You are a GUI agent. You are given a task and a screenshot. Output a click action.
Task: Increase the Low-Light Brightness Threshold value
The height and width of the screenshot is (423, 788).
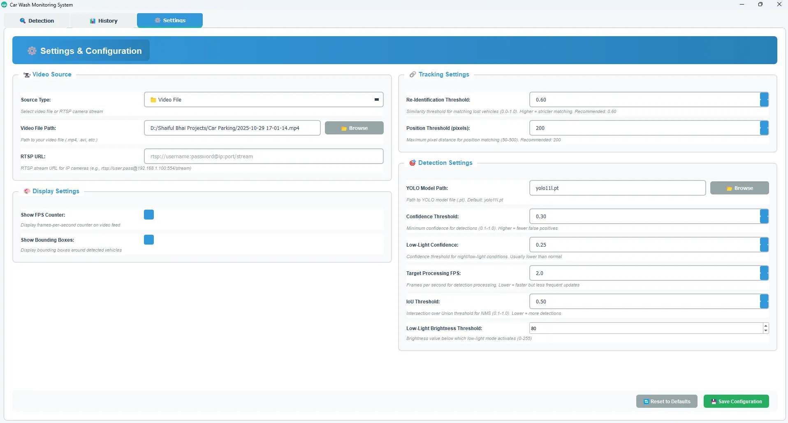(x=765, y=326)
